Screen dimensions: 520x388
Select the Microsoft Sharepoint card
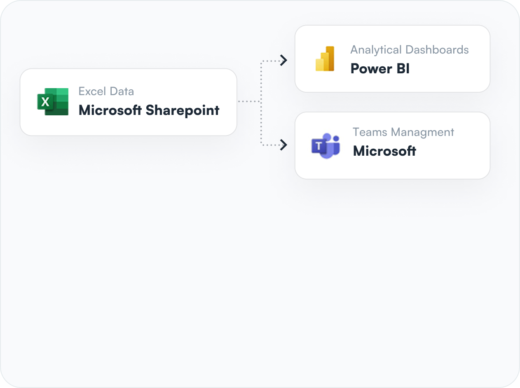(x=129, y=101)
